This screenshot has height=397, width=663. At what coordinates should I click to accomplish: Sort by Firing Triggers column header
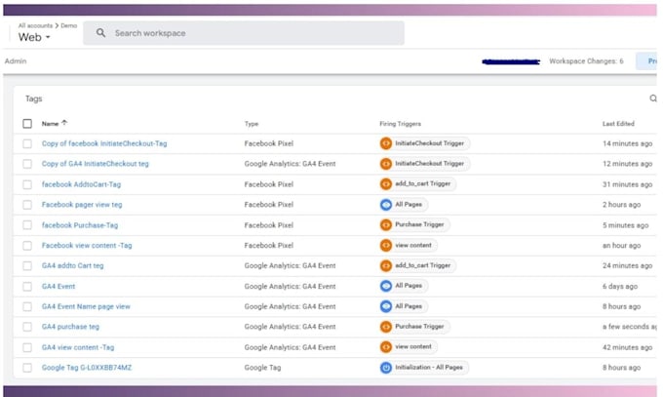pyautogui.click(x=400, y=124)
